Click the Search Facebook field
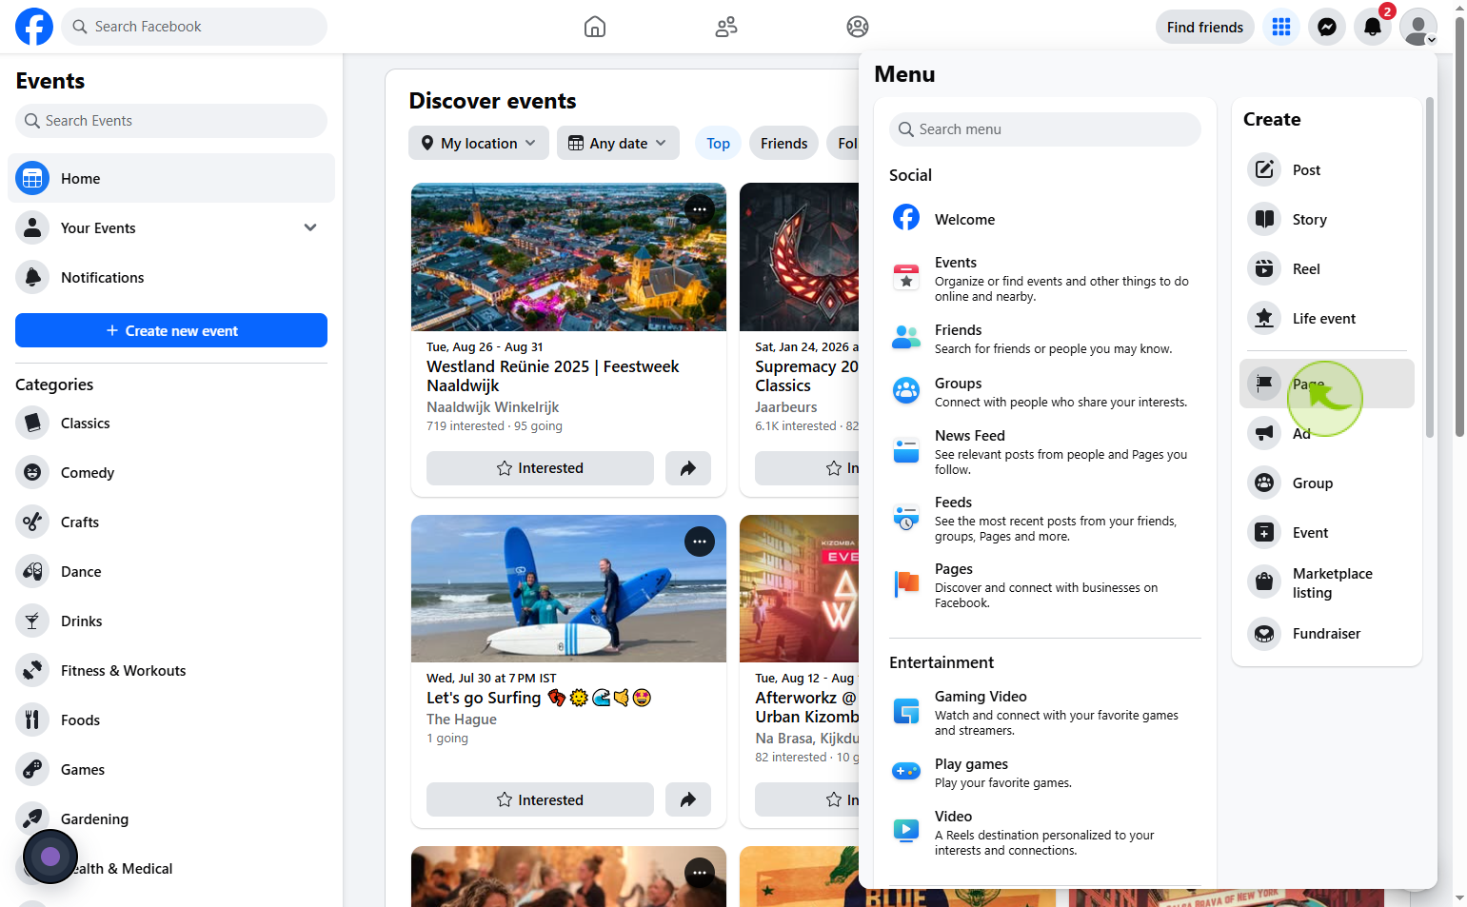The height and width of the screenshot is (907, 1467). [194, 27]
